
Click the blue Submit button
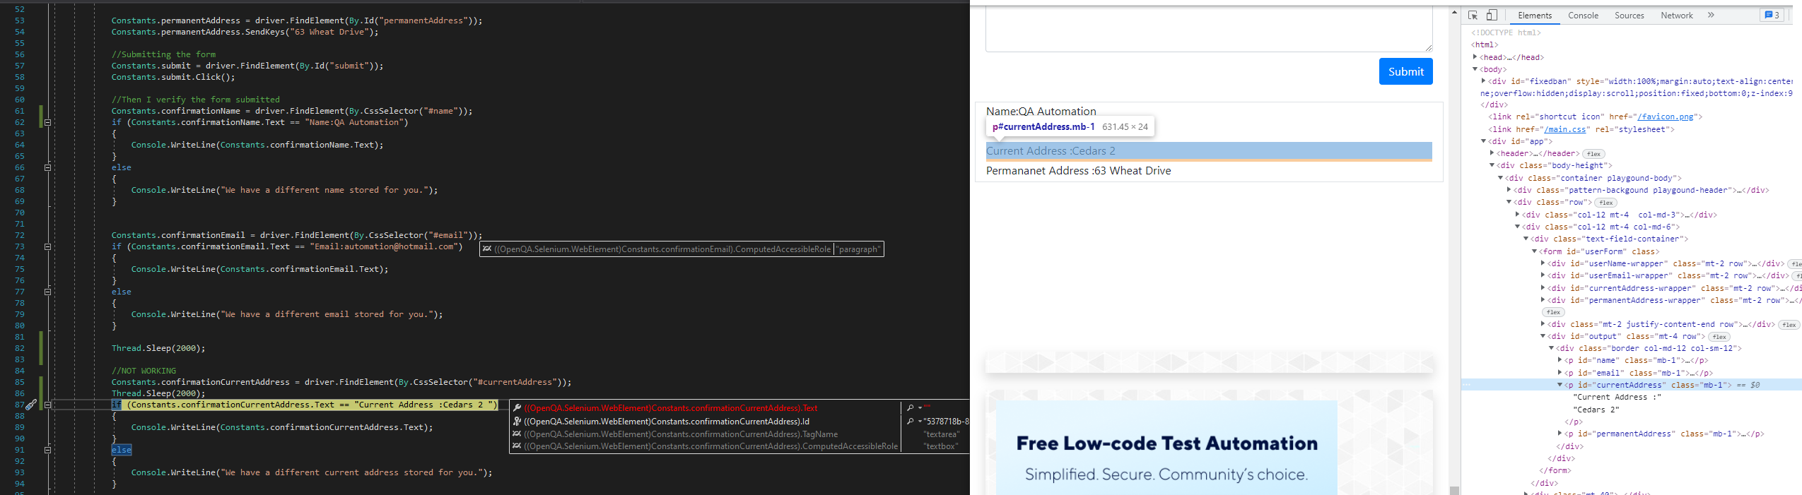pyautogui.click(x=1405, y=71)
